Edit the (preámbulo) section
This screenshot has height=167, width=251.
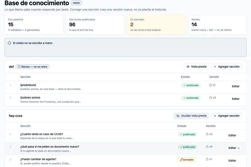(236, 86)
